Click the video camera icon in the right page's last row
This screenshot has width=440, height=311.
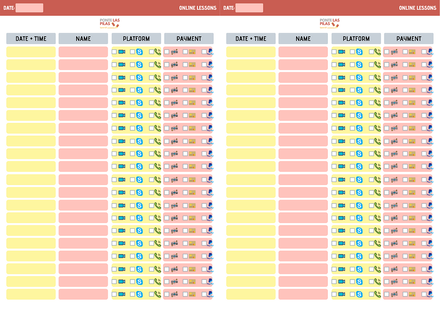pos(342,294)
